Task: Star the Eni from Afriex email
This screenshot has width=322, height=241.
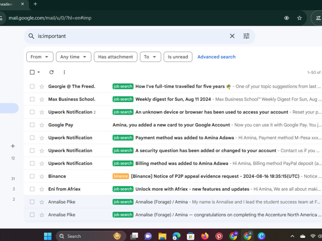Action: (x=42, y=189)
